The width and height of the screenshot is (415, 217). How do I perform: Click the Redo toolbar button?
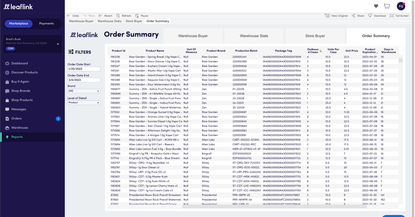coord(89,16)
